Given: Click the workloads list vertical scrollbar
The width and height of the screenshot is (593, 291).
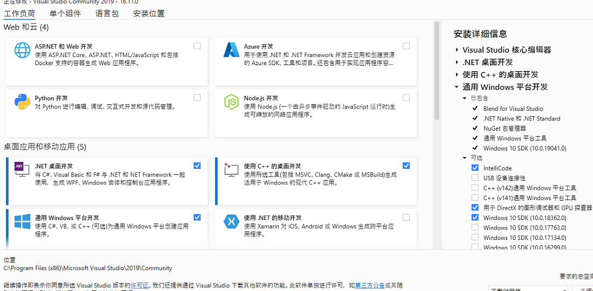Looking at the screenshot, I should coord(437,70).
